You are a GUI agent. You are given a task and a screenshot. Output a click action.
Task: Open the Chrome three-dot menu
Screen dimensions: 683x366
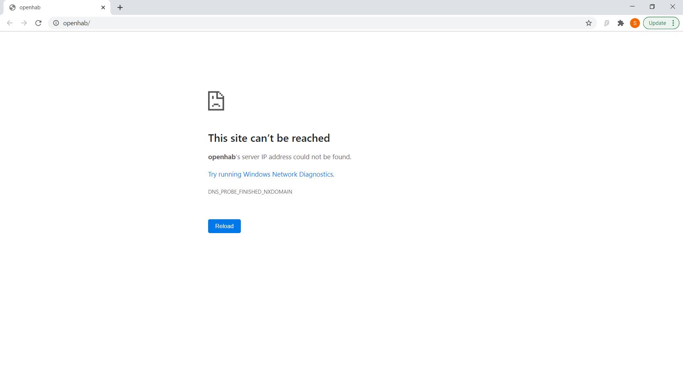coord(673,23)
